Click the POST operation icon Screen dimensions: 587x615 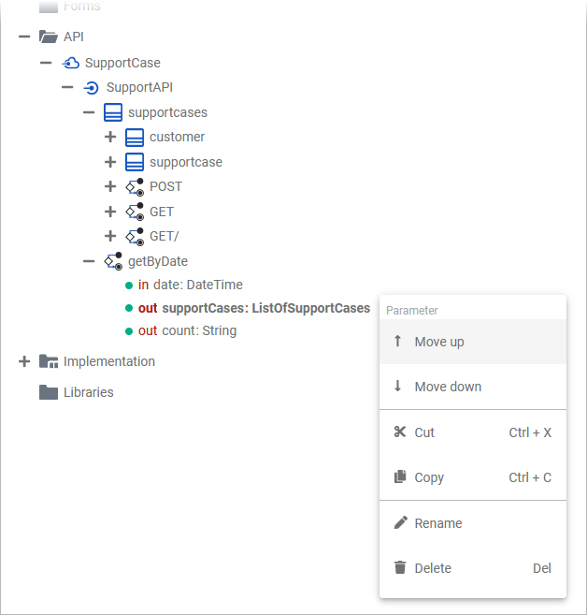(135, 186)
